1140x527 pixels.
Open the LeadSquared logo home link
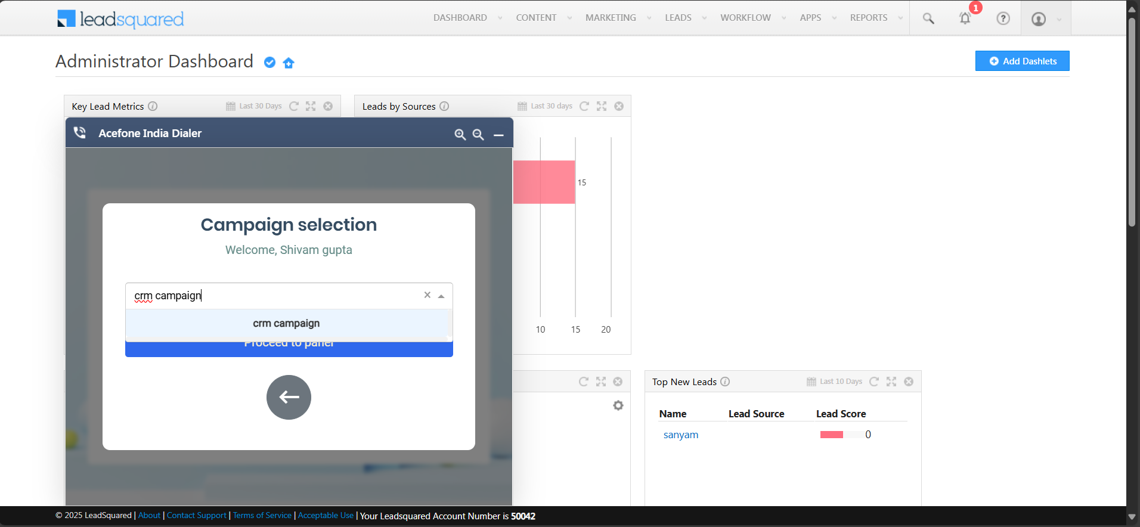(120, 19)
